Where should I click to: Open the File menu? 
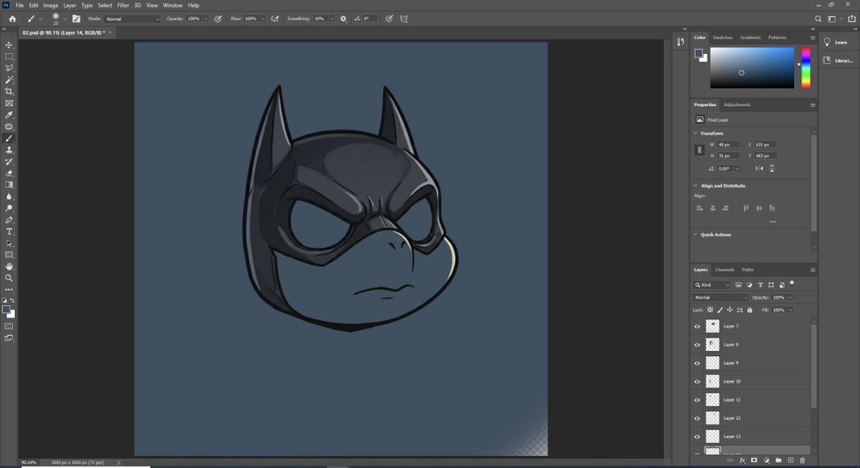click(x=19, y=5)
